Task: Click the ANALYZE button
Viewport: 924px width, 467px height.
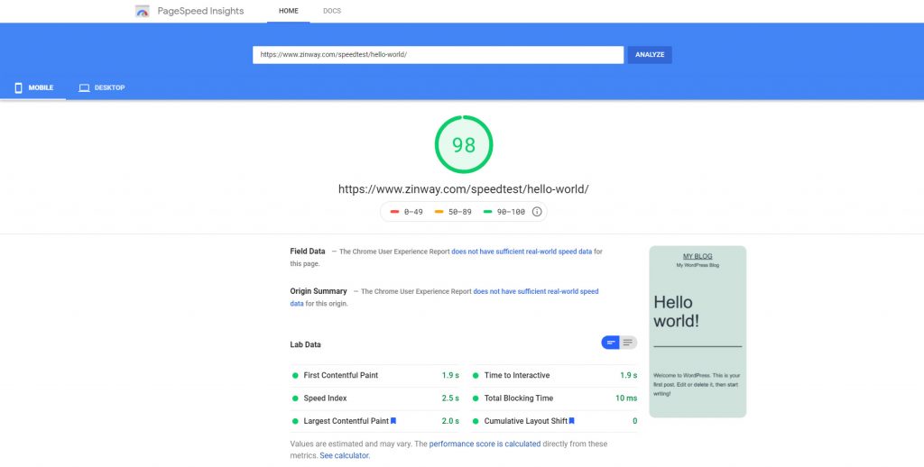Action: point(650,55)
